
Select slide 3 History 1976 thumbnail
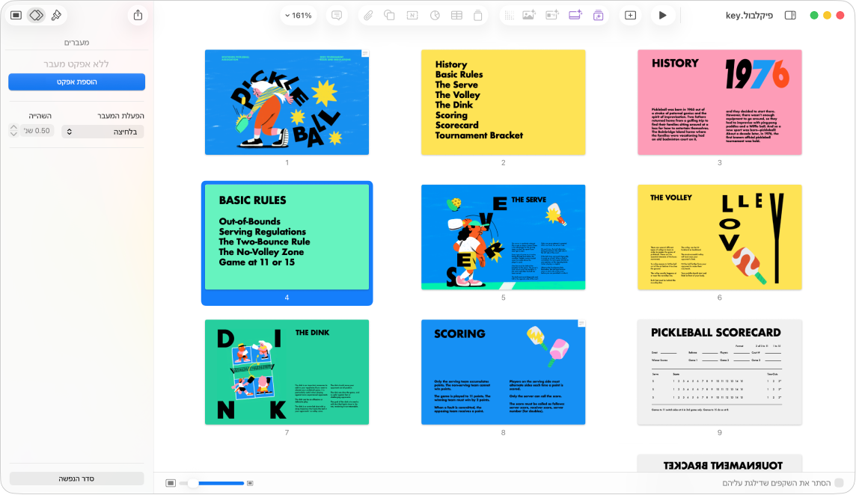click(720, 102)
